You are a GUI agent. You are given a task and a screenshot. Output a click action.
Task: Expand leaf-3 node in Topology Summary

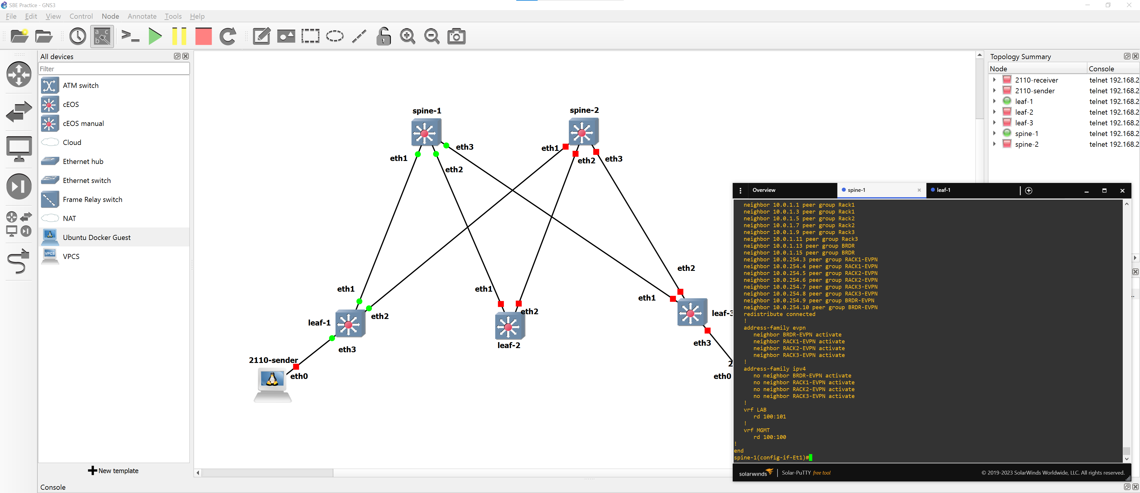(994, 123)
